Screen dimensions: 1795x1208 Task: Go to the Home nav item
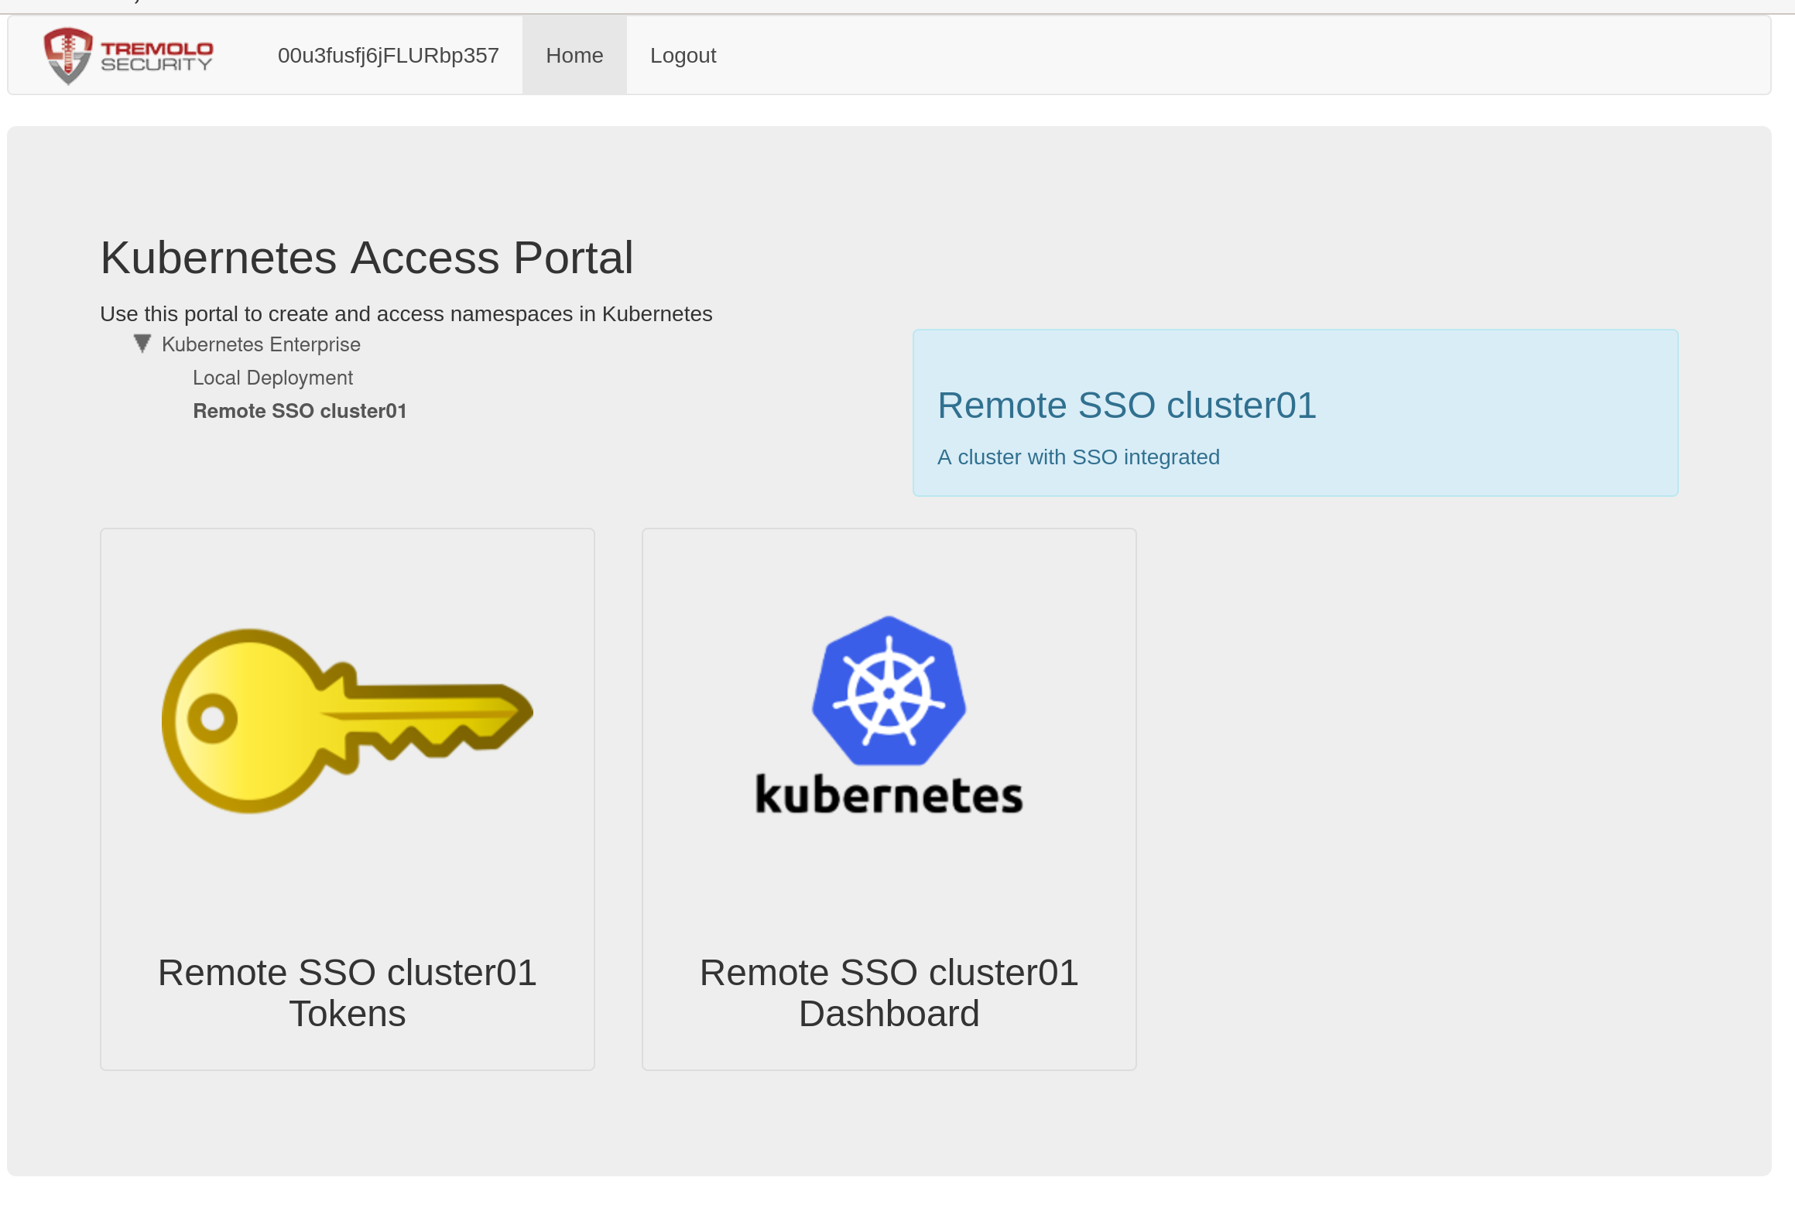[x=574, y=56]
